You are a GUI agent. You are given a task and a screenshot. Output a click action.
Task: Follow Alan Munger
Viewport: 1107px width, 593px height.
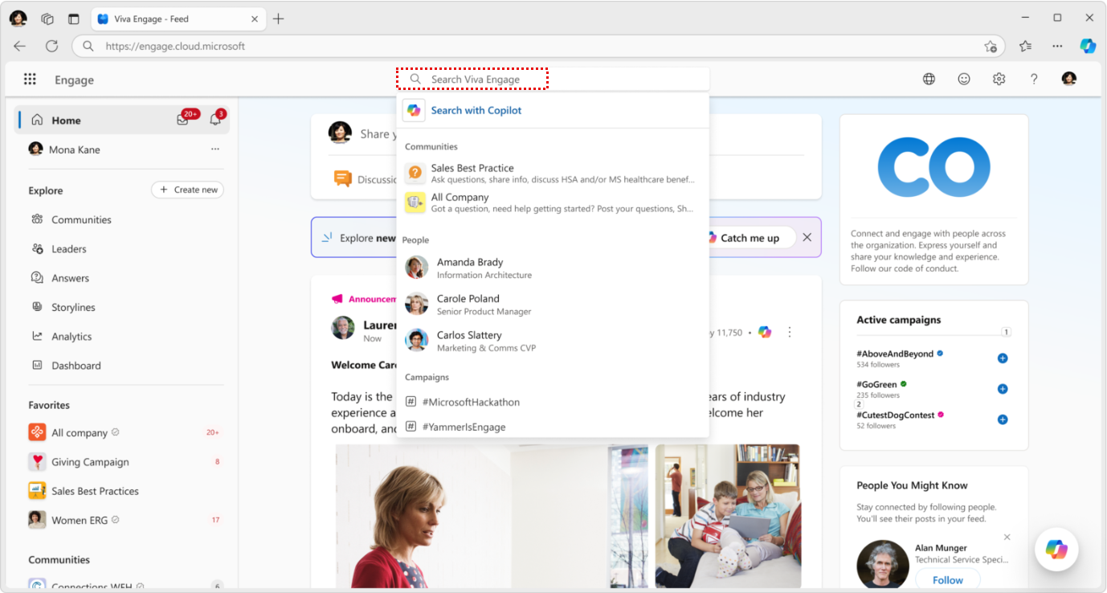pyautogui.click(x=947, y=579)
